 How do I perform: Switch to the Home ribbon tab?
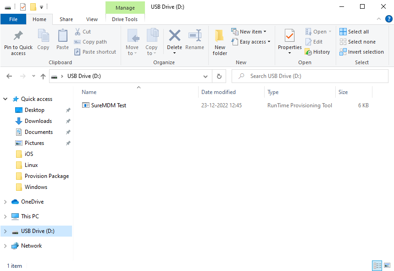tap(39, 19)
